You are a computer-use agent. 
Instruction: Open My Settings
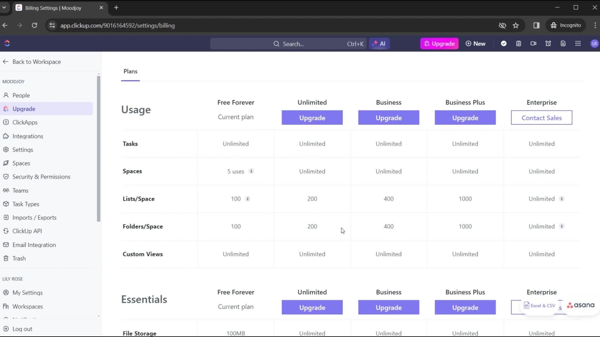click(x=47, y=293)
